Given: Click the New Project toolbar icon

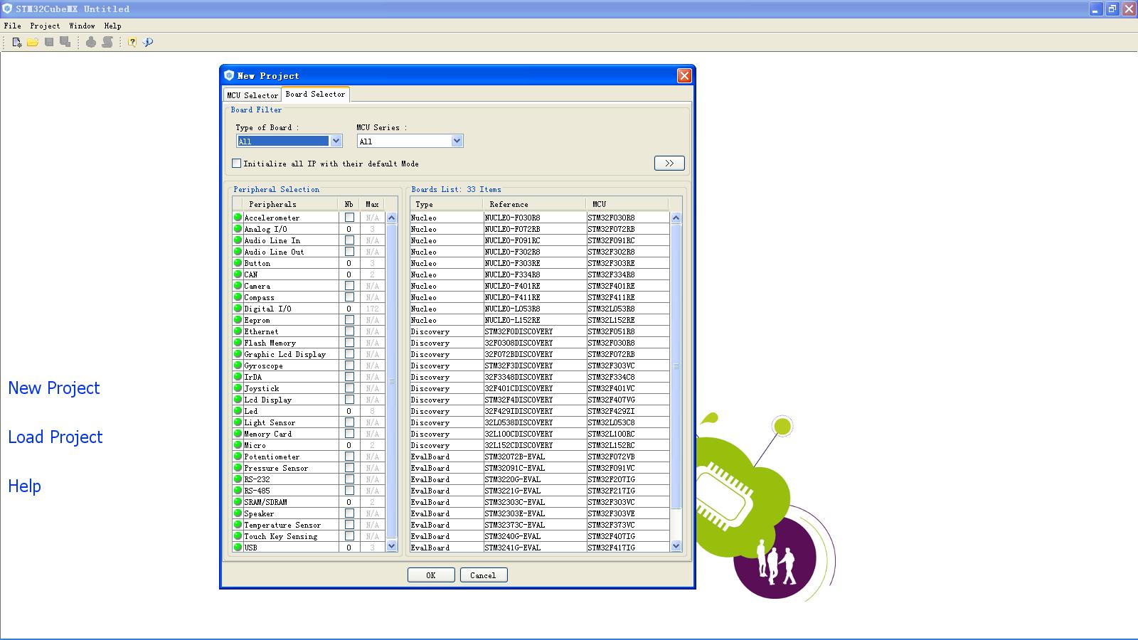Looking at the screenshot, I should click(17, 42).
